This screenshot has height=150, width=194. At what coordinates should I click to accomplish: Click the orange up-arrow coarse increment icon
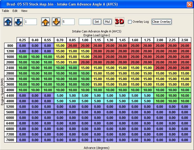[x=46, y=22]
